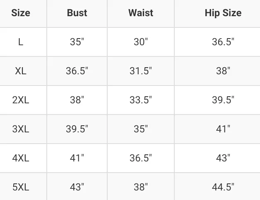Viewport: 260px width, 200px height.
Task: Click the Waist column header
Action: (x=141, y=13)
